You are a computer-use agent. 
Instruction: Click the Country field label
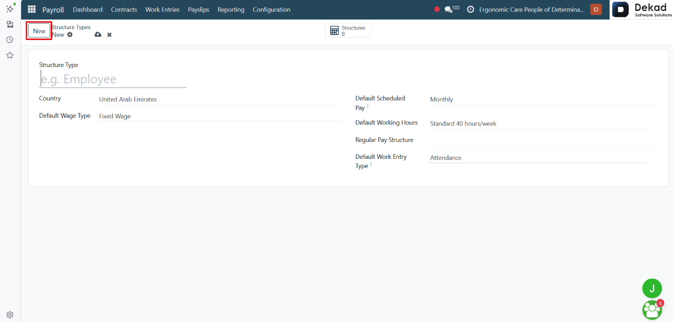point(50,98)
